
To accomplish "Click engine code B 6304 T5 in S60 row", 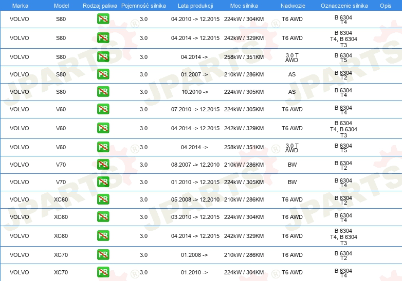I will point(343,58).
